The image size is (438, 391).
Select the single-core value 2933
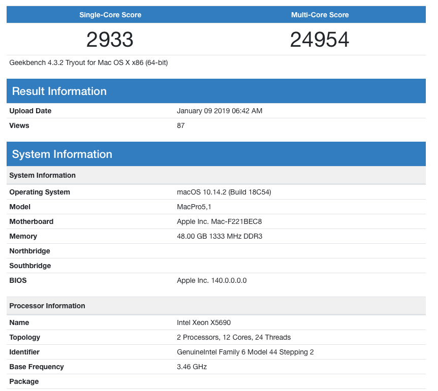point(110,39)
